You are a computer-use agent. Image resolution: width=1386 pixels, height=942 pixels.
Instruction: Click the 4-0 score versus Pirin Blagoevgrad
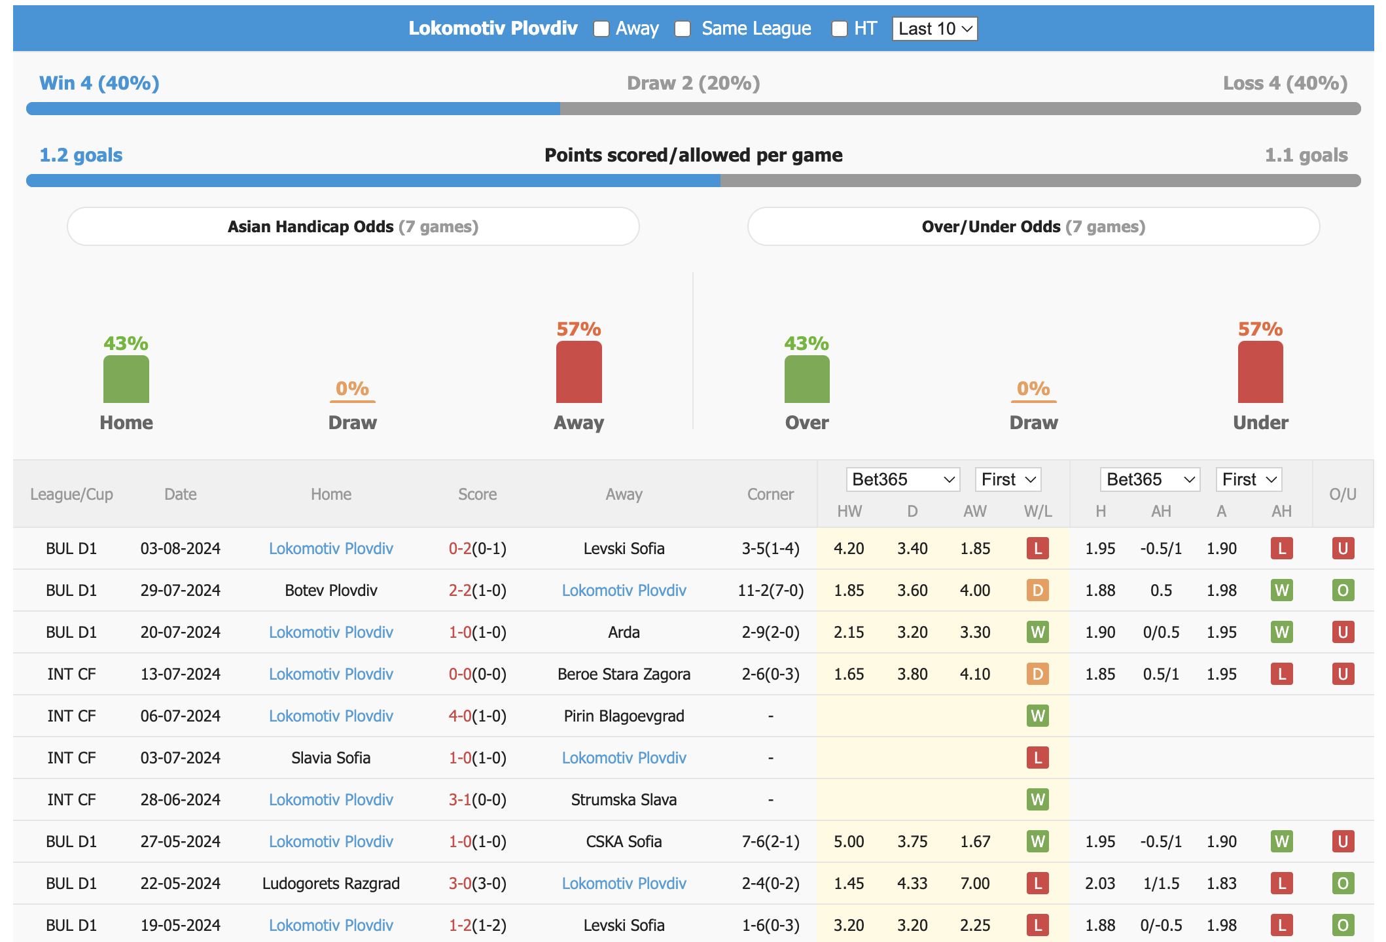point(460,716)
